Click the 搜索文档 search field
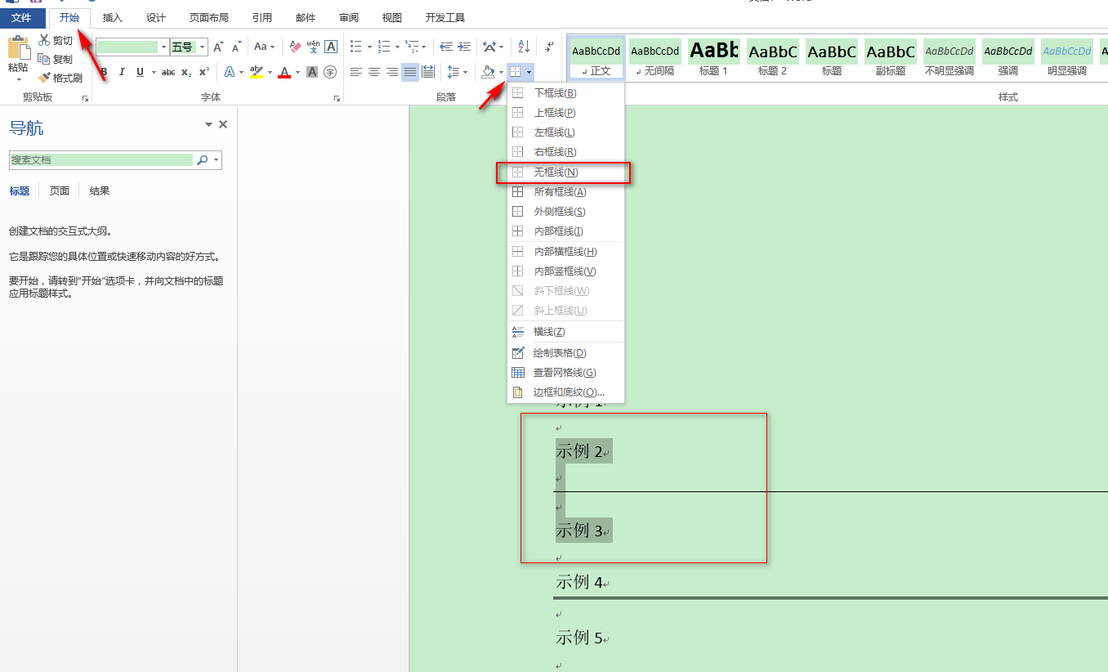The height and width of the screenshot is (672, 1108). point(102,160)
